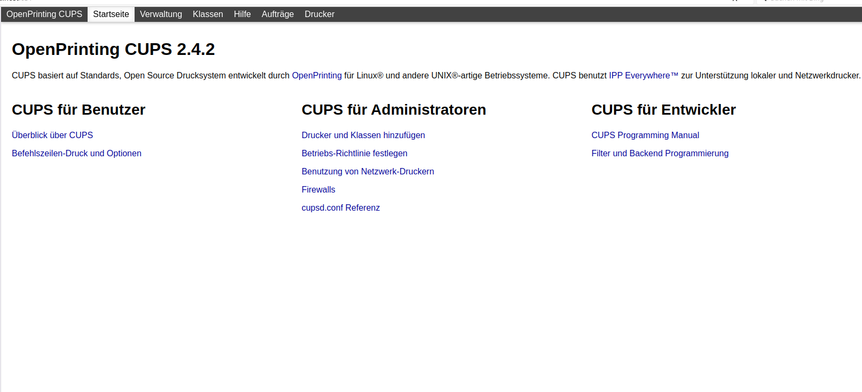Open the Aufträge tab

277,14
